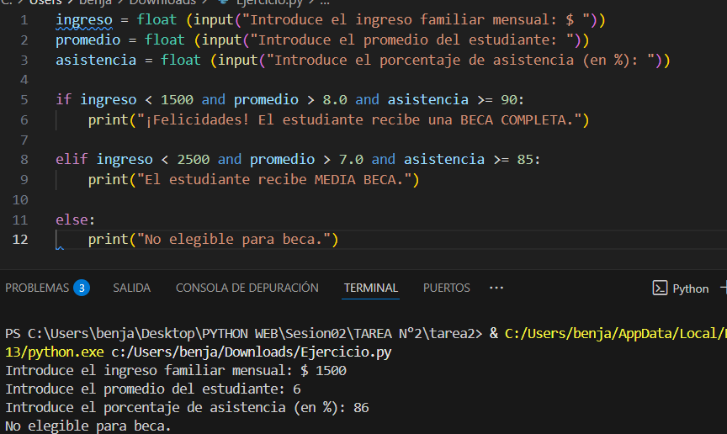This screenshot has width=727, height=434.
Task: Click terminal line 'Introduce el promedio del estudiante: 6'
Action: point(153,389)
